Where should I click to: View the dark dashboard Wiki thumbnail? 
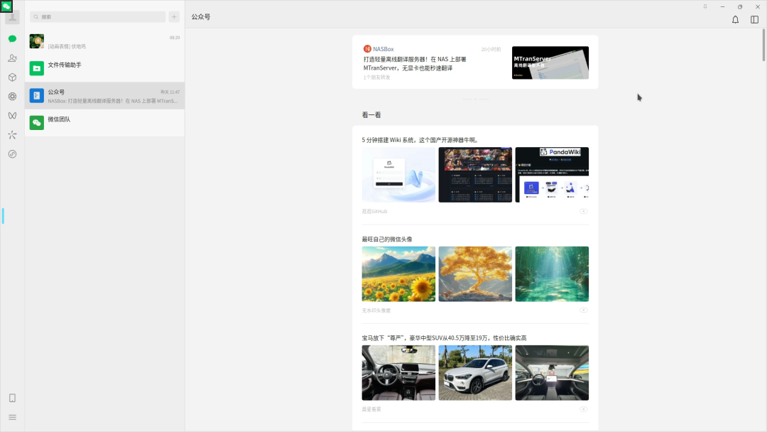475,175
